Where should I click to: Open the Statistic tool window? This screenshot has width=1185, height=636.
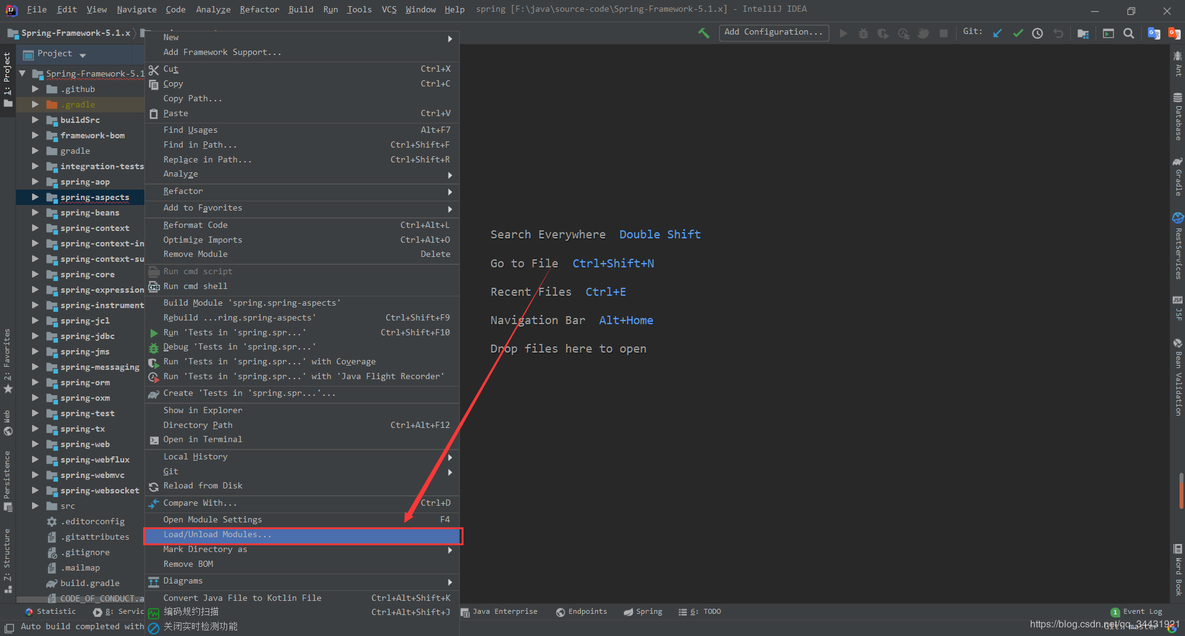click(51, 612)
